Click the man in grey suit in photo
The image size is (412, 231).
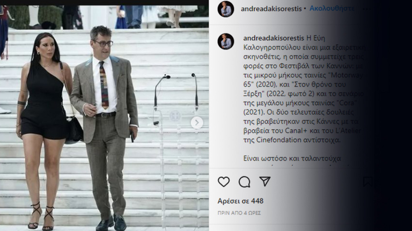(107, 126)
